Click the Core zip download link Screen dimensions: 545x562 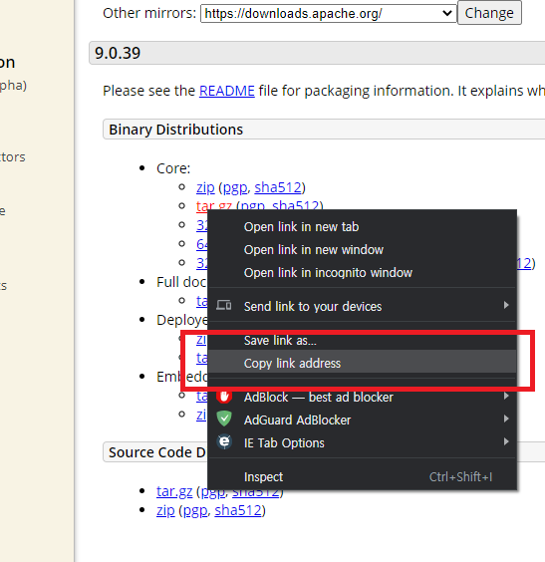click(x=205, y=187)
